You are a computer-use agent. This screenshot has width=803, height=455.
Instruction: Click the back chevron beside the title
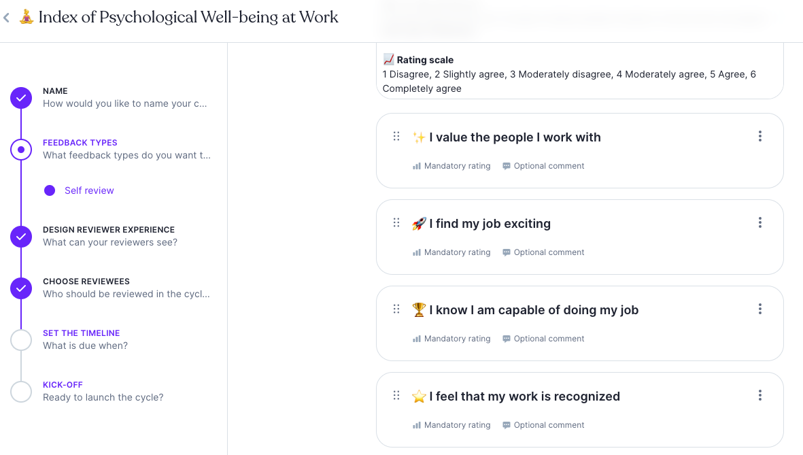pos(7,18)
